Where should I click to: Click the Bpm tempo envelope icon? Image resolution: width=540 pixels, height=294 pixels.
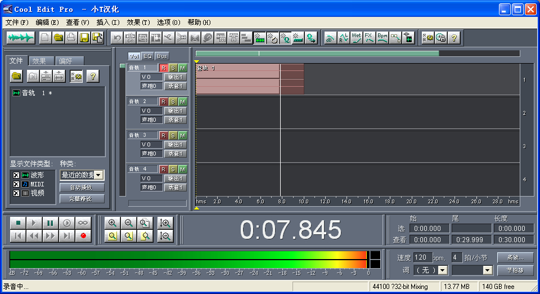pyautogui.click(x=382, y=38)
